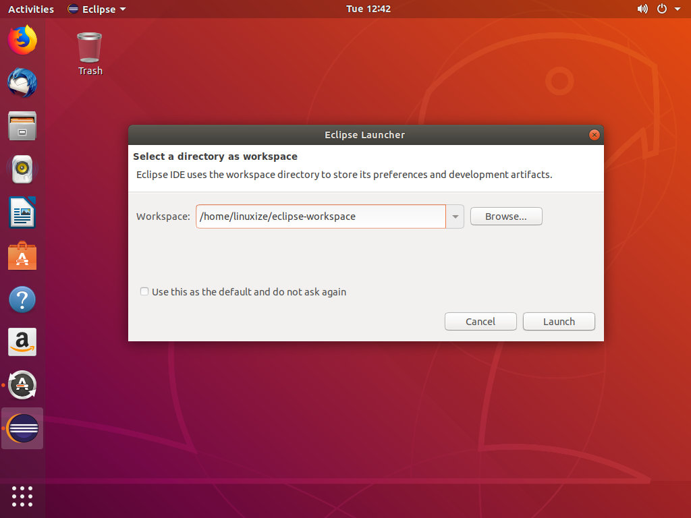
Task: Click the 'Select a directory as workspace' heading
Action: (215, 156)
